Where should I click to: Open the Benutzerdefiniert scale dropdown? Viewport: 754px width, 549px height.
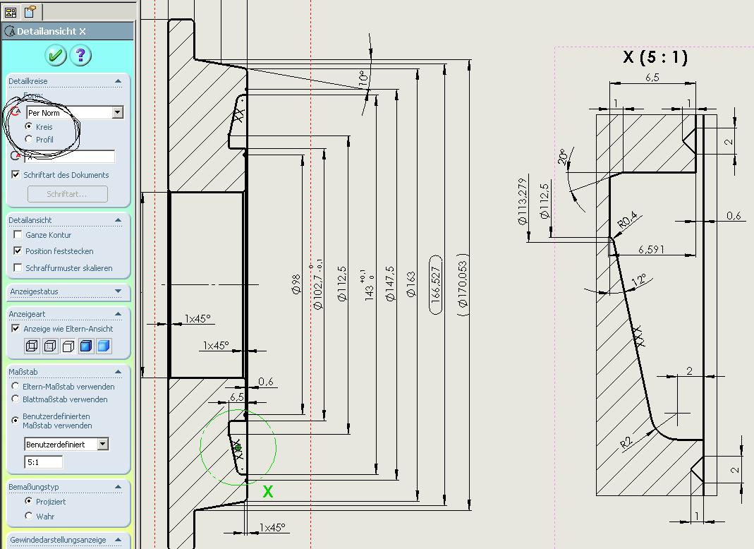pos(103,444)
